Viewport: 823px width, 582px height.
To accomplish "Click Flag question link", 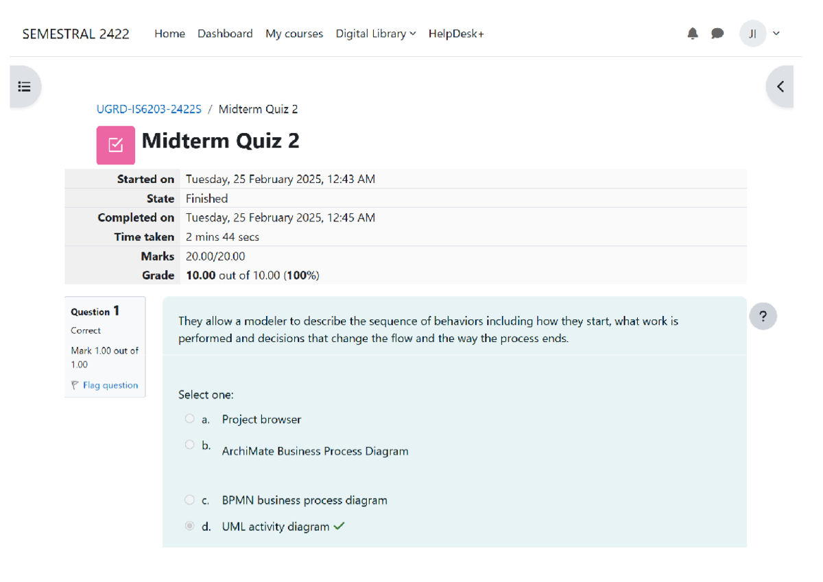I will (x=110, y=385).
